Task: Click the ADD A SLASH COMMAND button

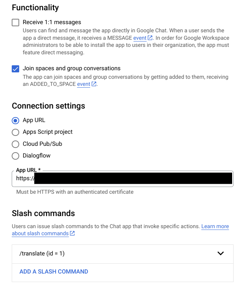Action: 54,271
